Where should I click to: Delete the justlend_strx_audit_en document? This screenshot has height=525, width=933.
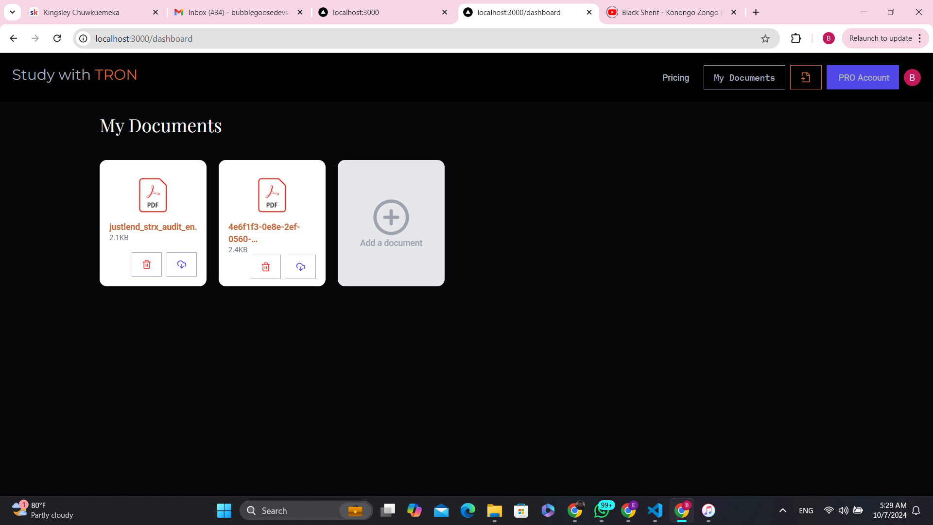tap(146, 264)
